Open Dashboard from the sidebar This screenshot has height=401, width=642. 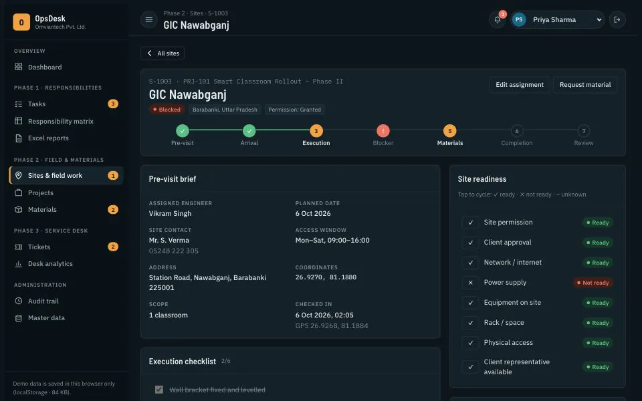(66, 67)
